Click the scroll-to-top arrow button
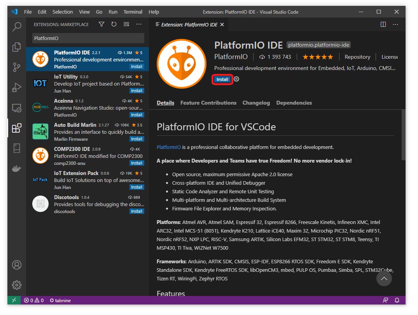 tap(384, 278)
